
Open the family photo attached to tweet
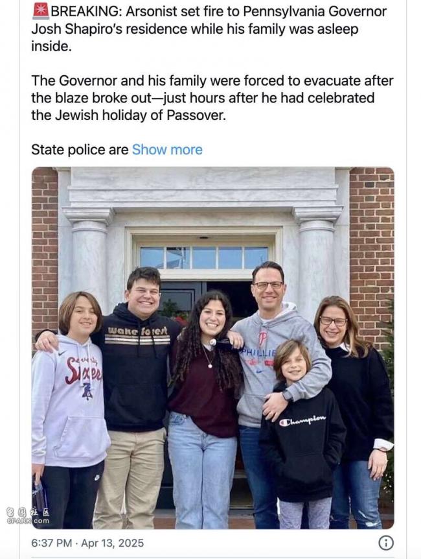(x=212, y=348)
